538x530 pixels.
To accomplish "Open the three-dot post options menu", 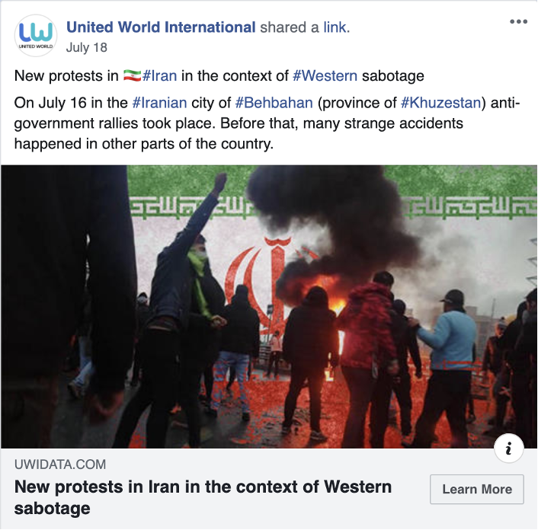I will 518,21.
